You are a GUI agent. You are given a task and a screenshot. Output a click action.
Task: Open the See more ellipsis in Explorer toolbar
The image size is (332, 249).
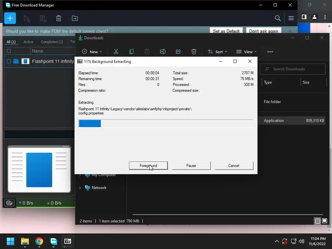tap(270, 52)
